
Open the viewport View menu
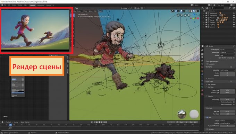point(86,11)
